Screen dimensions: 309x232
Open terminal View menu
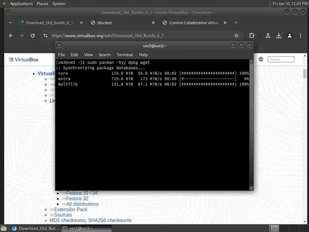(88, 55)
